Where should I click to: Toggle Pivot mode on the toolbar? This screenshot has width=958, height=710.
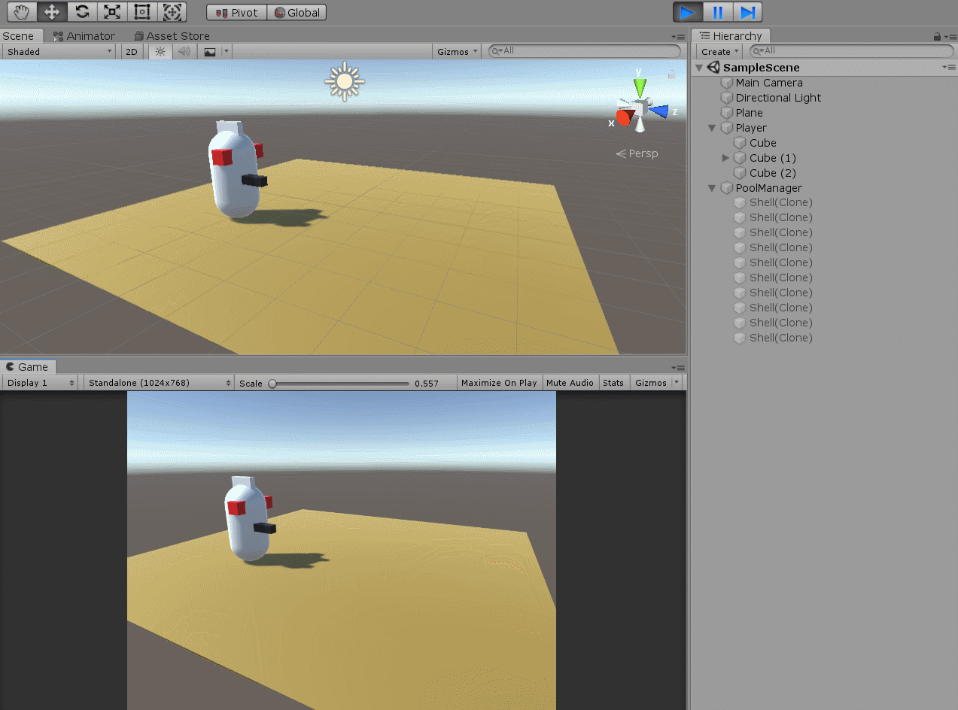(236, 11)
